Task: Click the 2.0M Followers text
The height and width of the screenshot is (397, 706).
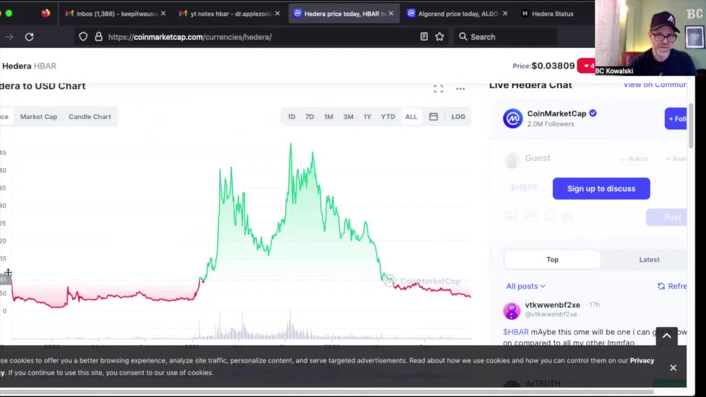Action: coord(550,124)
